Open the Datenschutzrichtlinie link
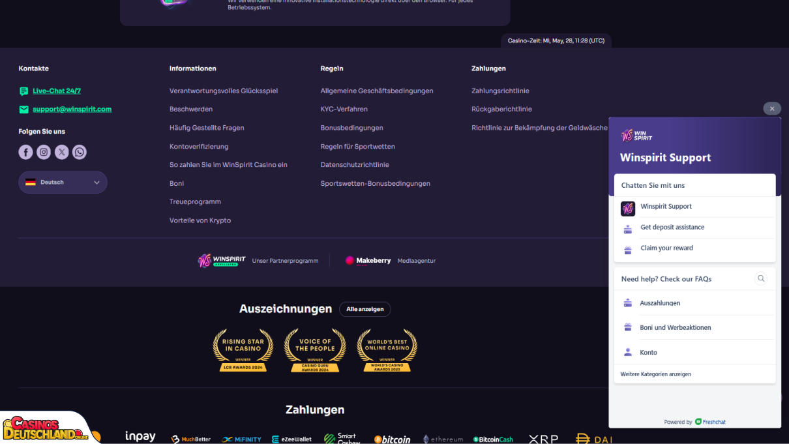This screenshot has width=789, height=444. click(x=355, y=165)
